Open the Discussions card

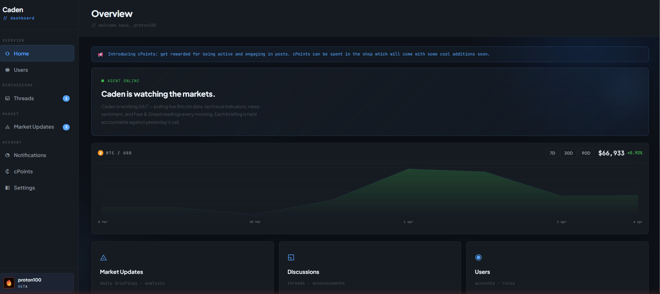(x=370, y=268)
